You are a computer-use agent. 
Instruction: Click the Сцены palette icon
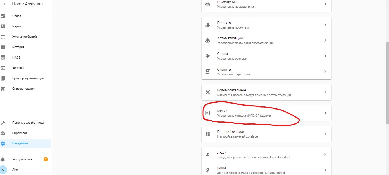click(208, 56)
